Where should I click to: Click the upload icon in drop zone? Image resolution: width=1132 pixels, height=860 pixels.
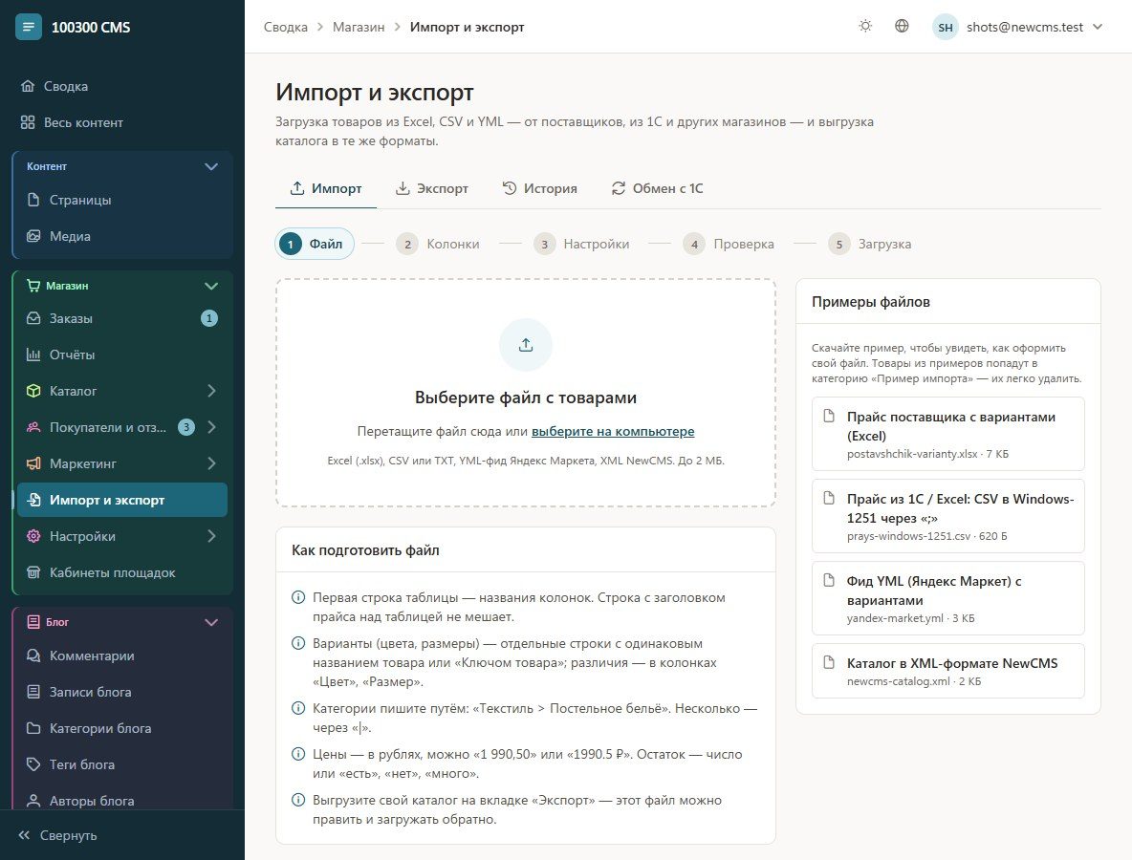point(526,345)
